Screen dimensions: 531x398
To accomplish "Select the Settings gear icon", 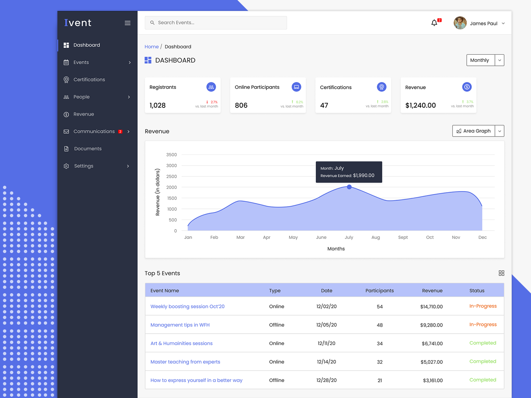I will [66, 166].
